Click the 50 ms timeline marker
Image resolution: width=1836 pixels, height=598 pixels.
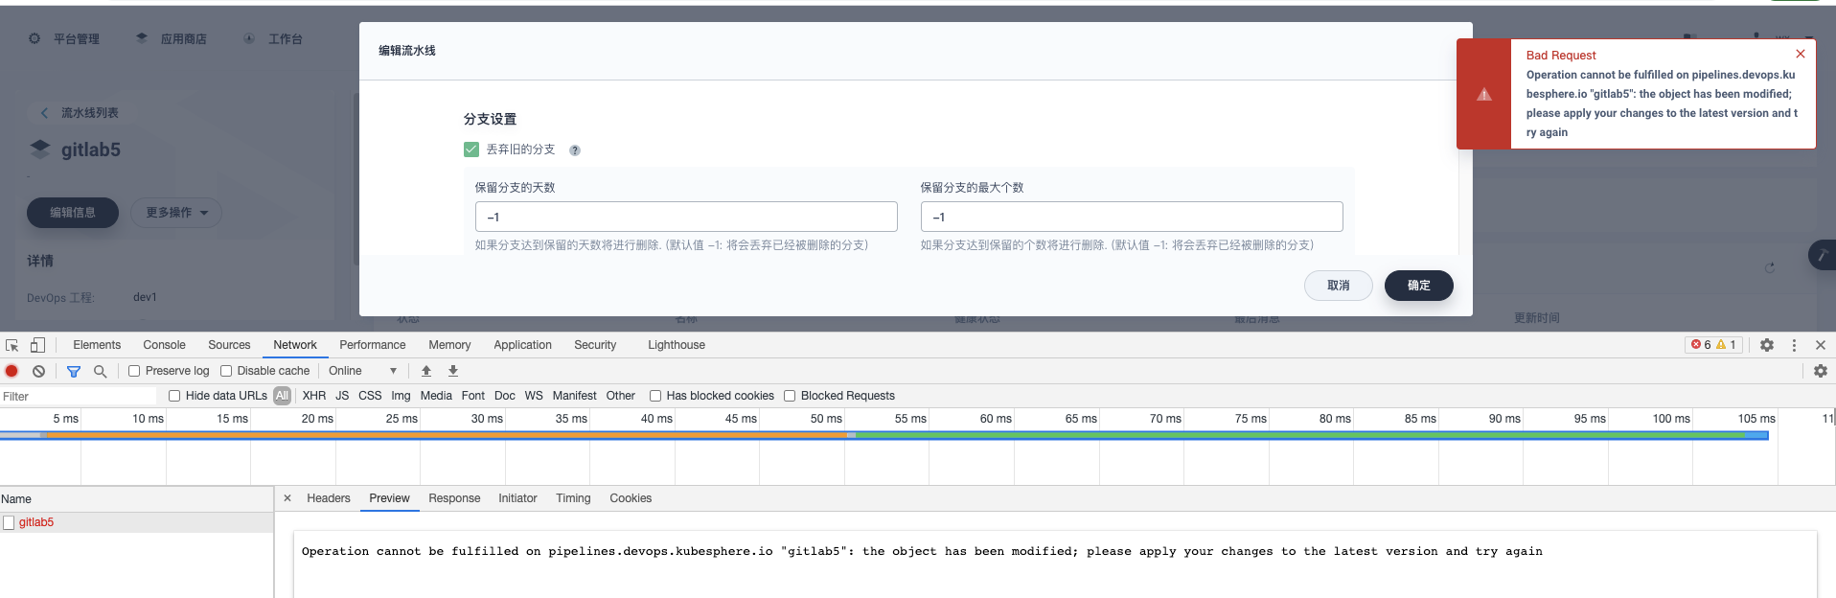point(826,419)
